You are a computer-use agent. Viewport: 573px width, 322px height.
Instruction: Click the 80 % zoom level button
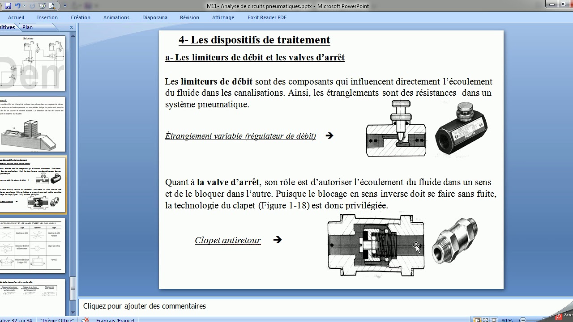[x=507, y=320]
